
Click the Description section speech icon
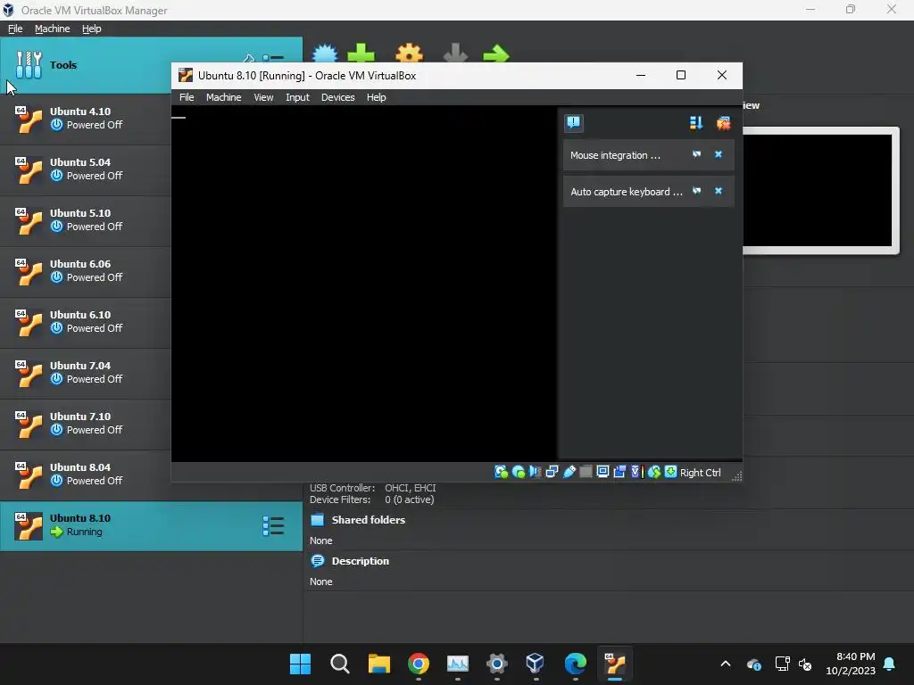pyautogui.click(x=317, y=561)
